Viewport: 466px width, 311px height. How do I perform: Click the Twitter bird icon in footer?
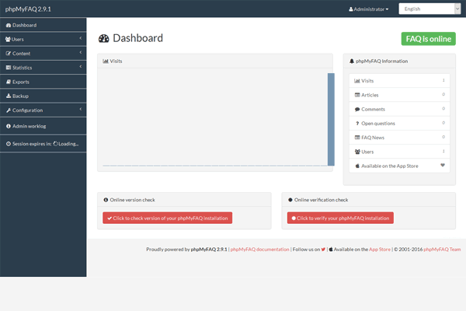323,250
